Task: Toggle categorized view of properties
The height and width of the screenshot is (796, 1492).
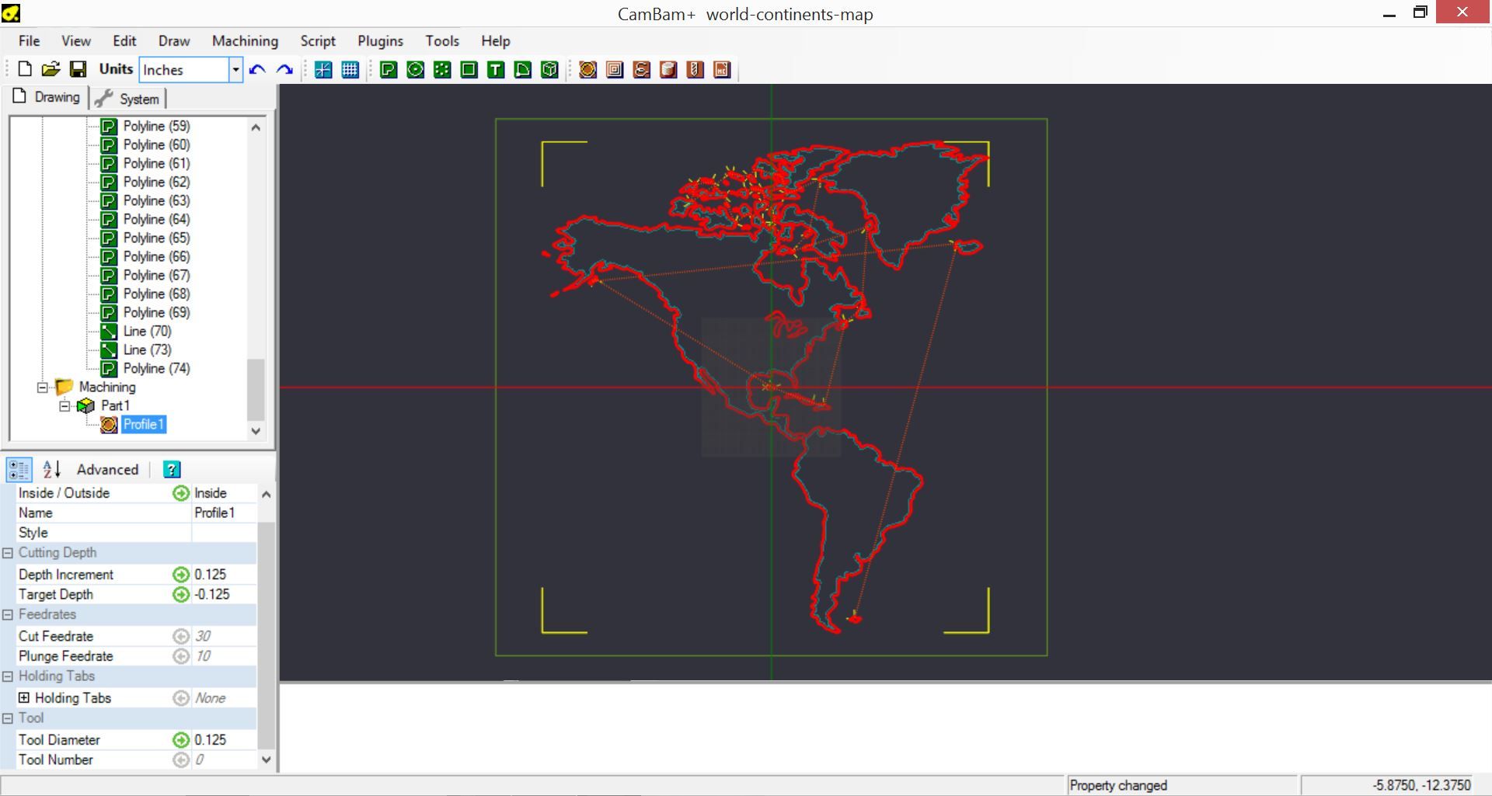Action: (x=19, y=469)
